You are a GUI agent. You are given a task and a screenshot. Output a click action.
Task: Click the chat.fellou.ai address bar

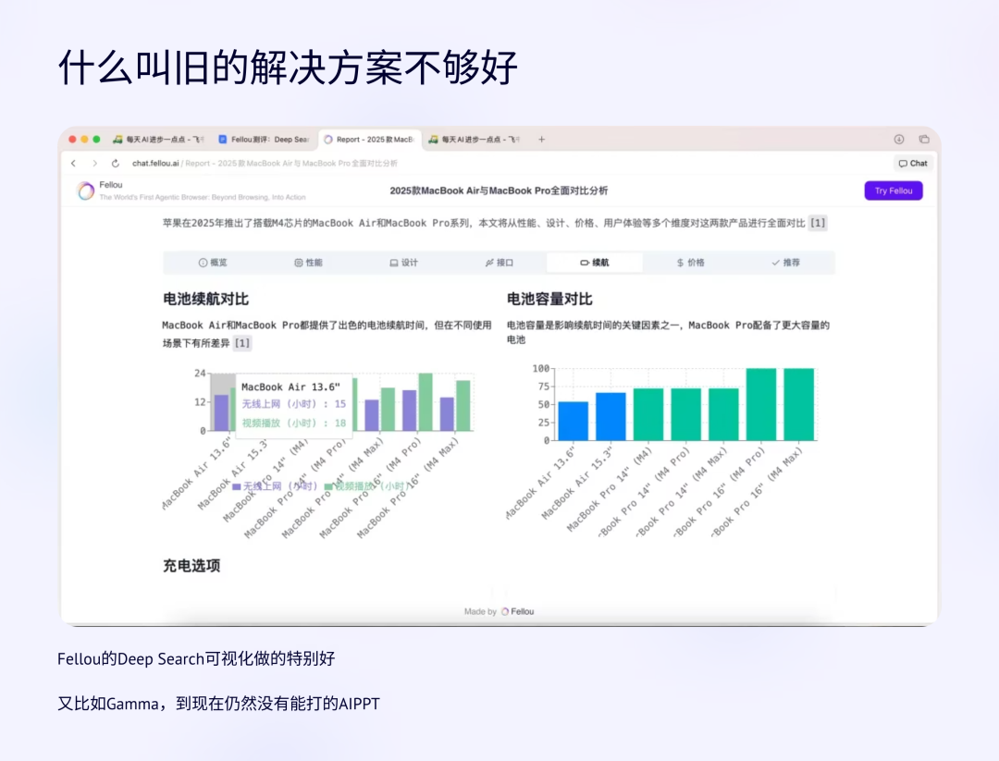coord(265,164)
